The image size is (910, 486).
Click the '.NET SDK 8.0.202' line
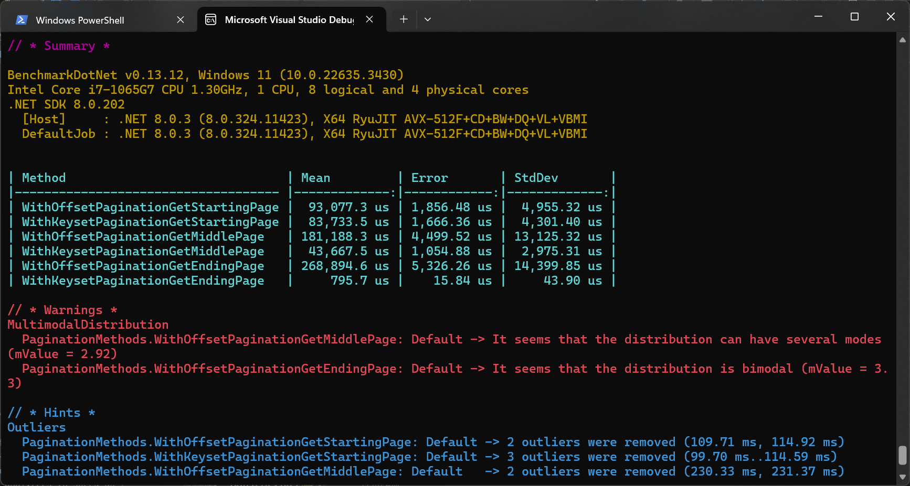[x=66, y=105]
